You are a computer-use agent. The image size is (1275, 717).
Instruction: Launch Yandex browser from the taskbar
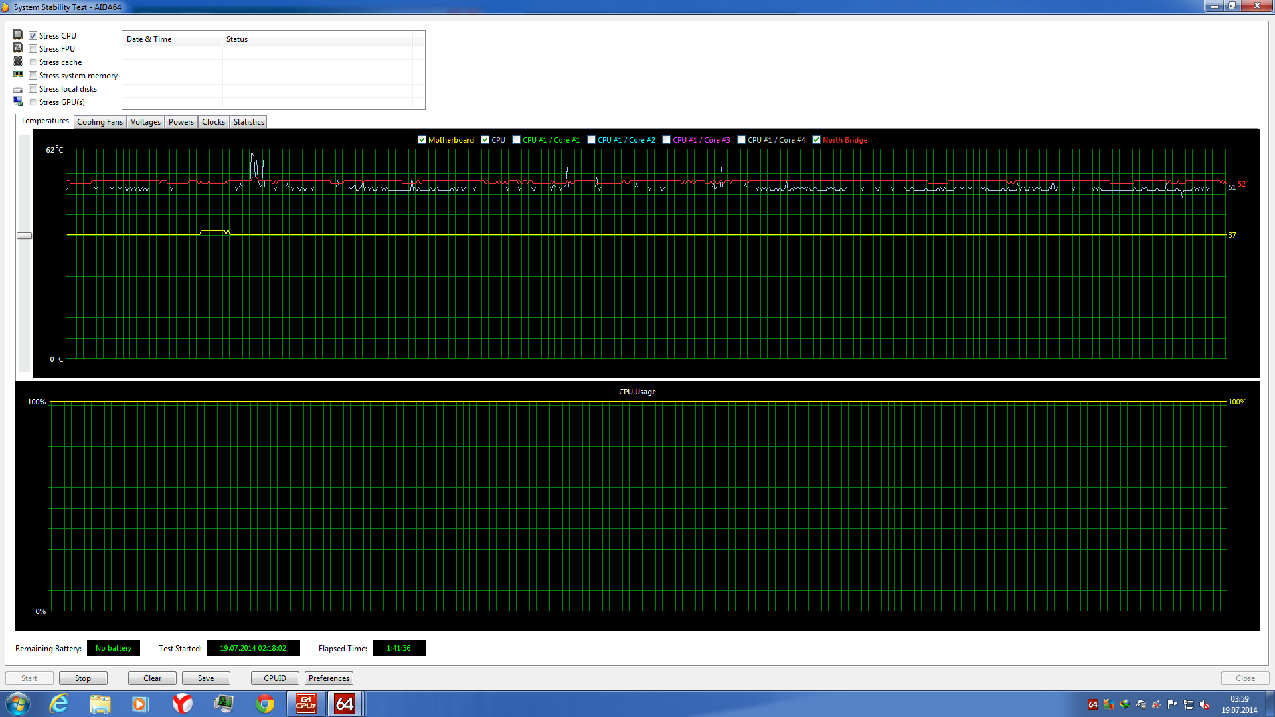tap(183, 704)
